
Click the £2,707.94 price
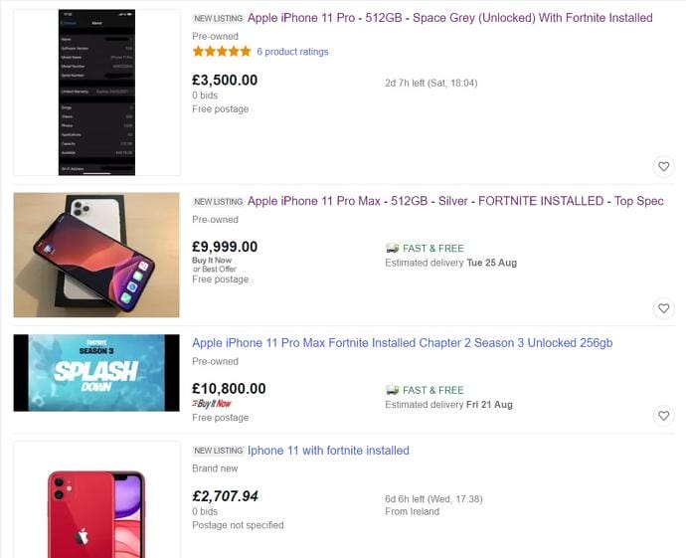(225, 495)
